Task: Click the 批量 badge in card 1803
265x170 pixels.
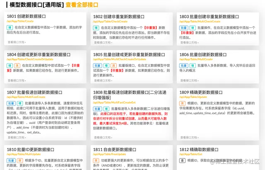Action: 184,28
